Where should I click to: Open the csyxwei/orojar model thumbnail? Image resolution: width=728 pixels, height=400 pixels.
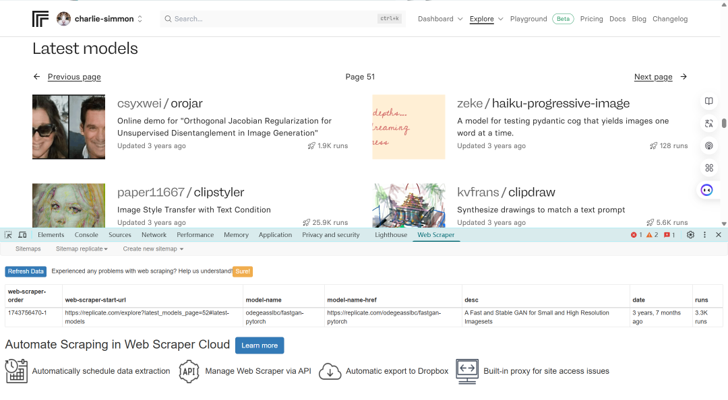[69, 127]
